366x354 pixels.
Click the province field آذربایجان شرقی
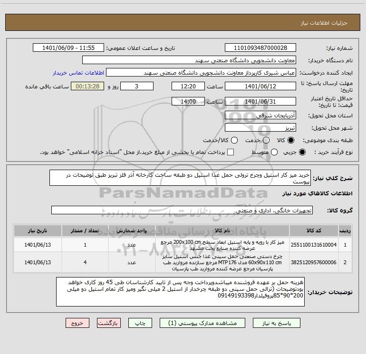coord(260,115)
